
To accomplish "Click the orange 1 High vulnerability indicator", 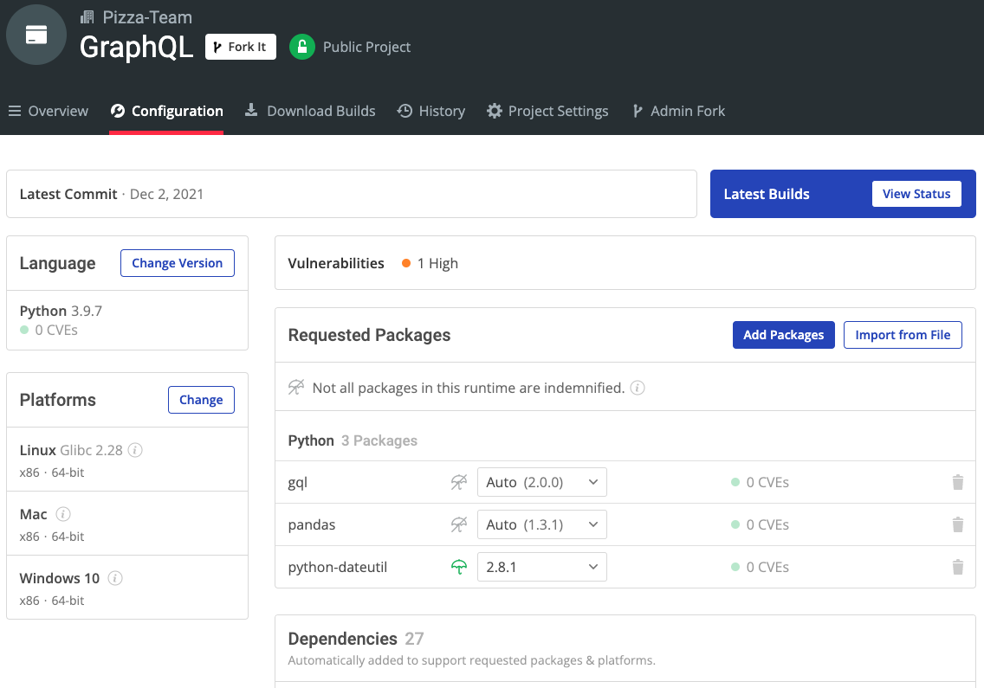I will [430, 263].
